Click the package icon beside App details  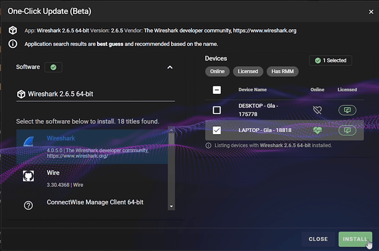click(13, 30)
